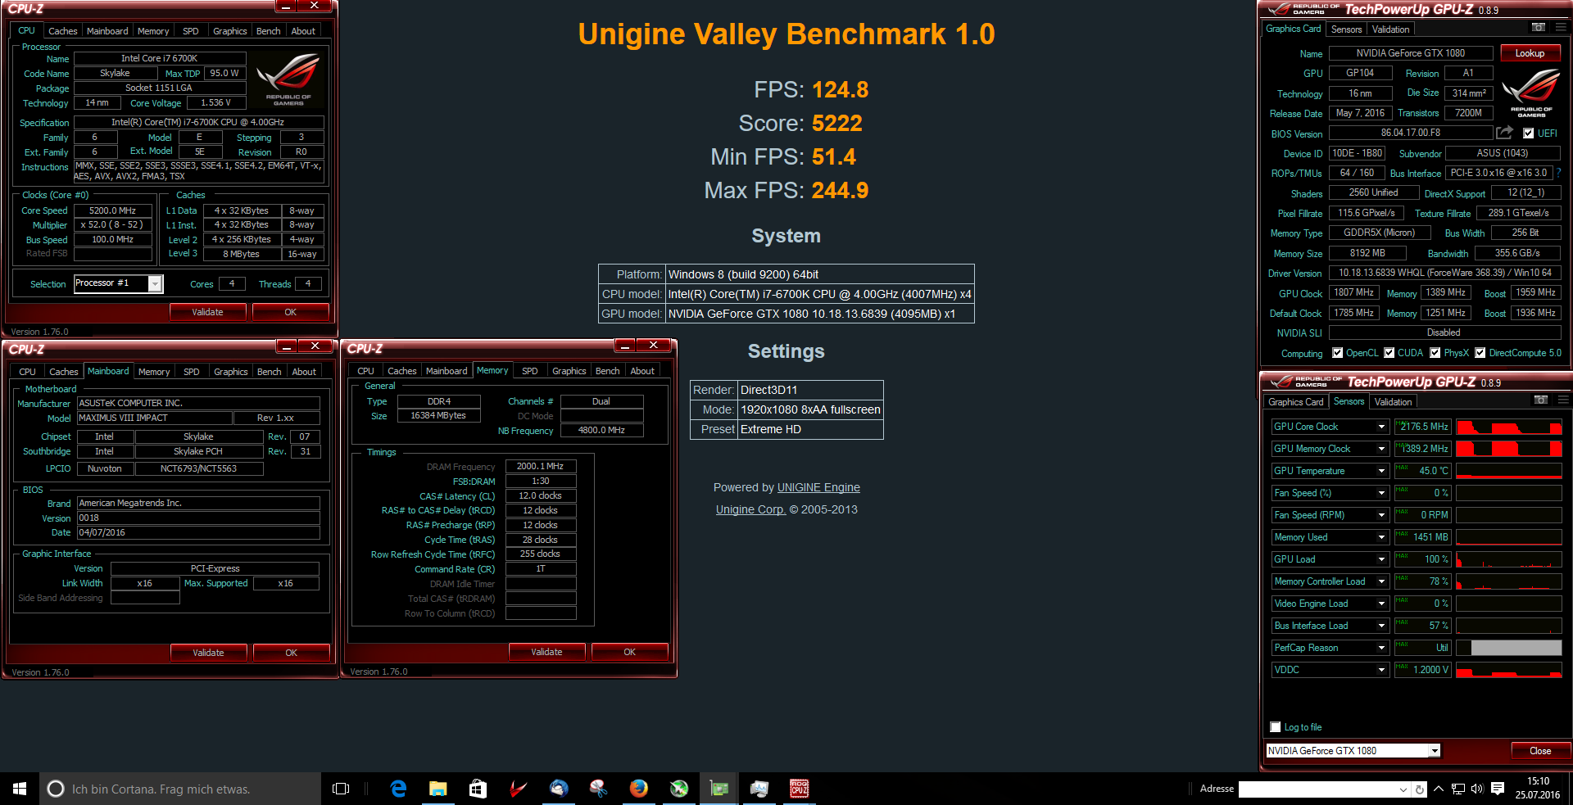Open the GPU Core Clock sensor dropdown
1573x805 pixels.
(x=1381, y=427)
